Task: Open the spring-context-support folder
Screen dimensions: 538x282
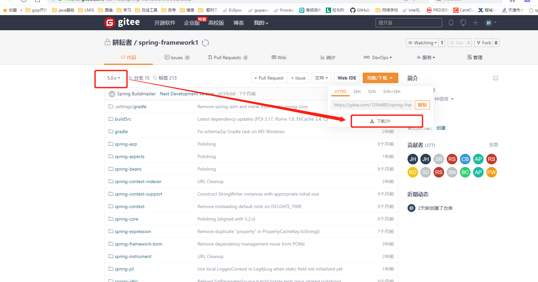Action: [138, 194]
